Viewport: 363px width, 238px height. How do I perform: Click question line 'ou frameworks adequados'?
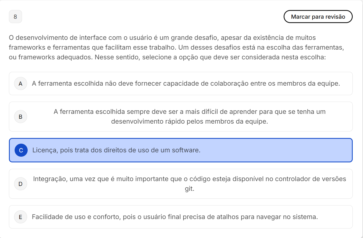click(x=167, y=57)
